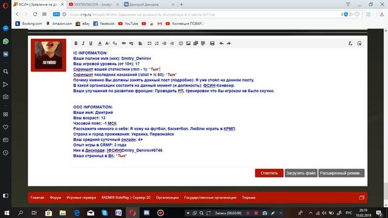Open the eBay bookmark
The image size is (388, 218).
coord(82,24)
